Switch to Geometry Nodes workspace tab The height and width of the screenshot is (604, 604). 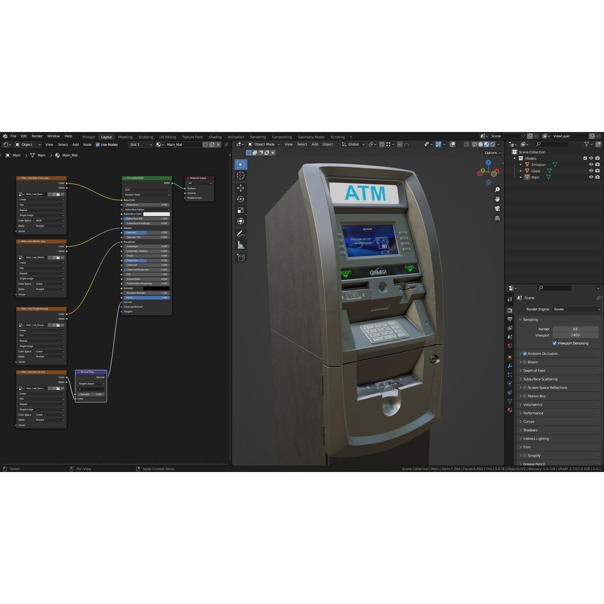point(311,137)
